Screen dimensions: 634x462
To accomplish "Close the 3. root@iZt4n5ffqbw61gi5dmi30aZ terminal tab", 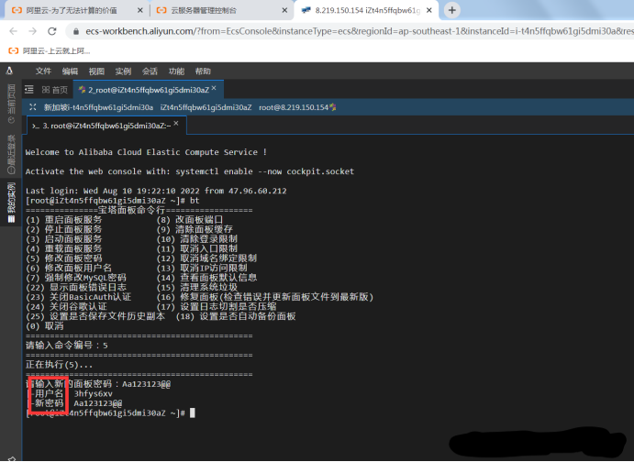I will tap(176, 124).
